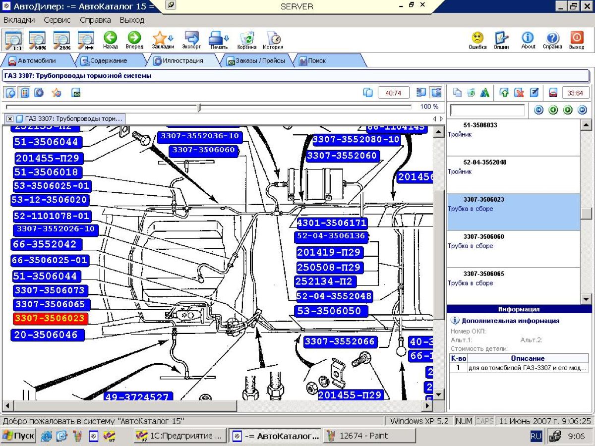This screenshot has height=446, width=595.
Task: Open the Вкладки menu
Action: pyautogui.click(x=19, y=20)
